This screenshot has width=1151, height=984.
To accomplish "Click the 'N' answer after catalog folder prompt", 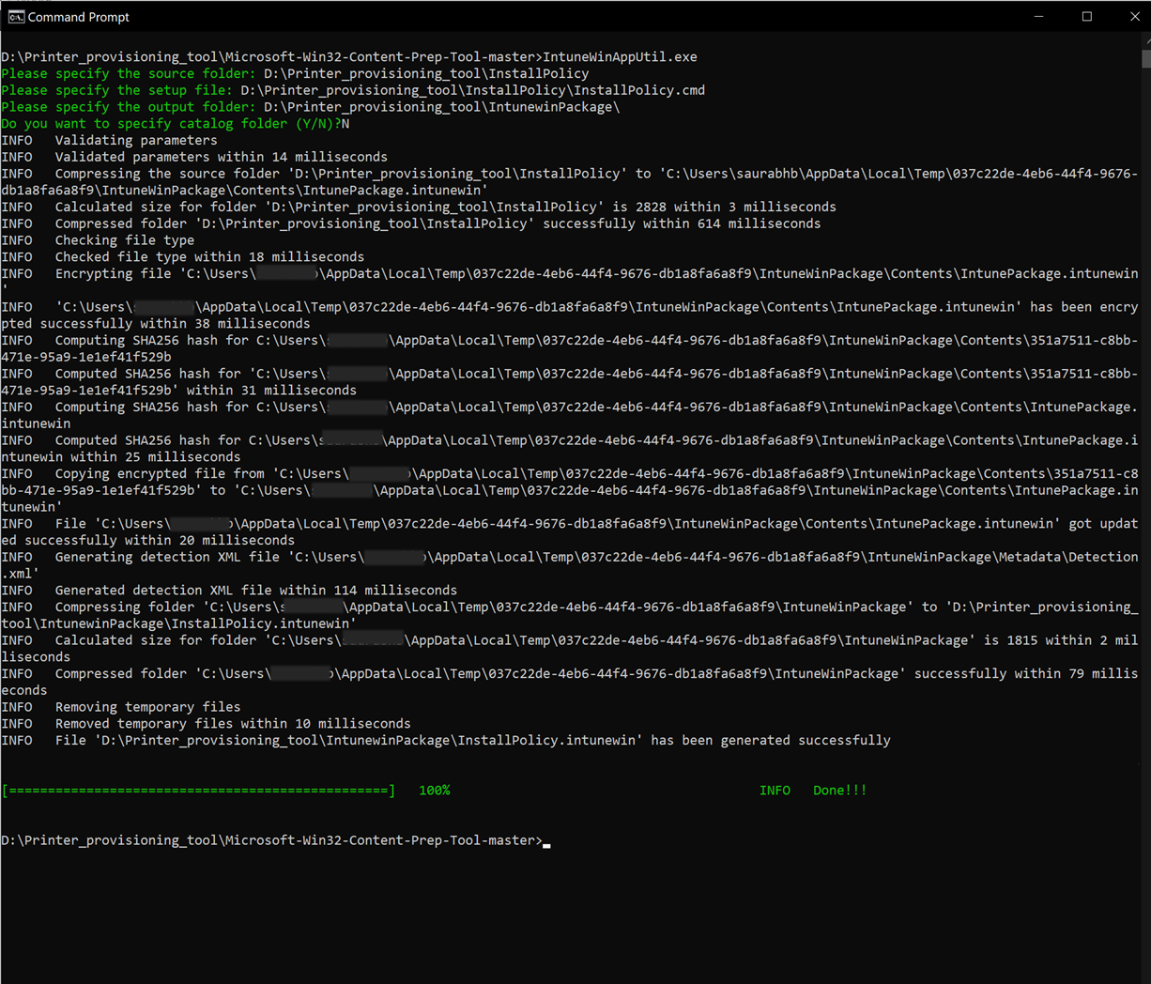I will point(345,123).
